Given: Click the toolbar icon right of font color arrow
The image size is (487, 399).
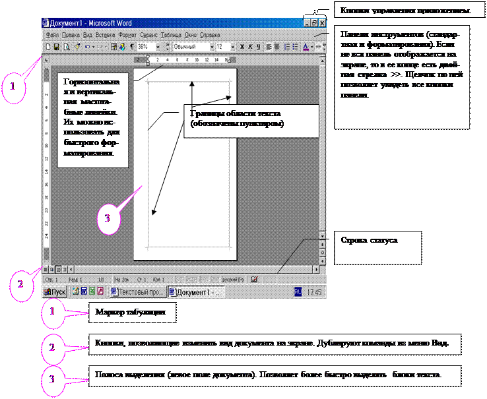Looking at the screenshot, I should (318, 47).
